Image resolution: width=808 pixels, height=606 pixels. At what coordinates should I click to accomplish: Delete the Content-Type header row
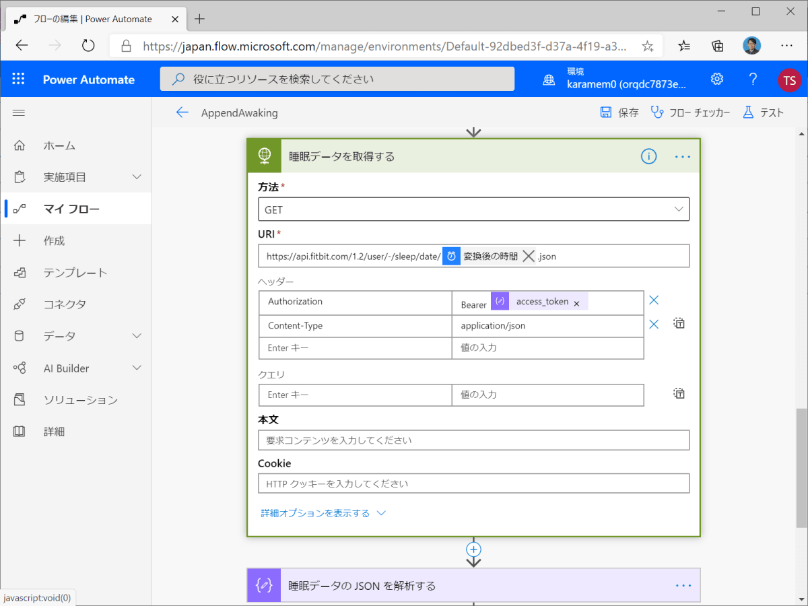[653, 325]
